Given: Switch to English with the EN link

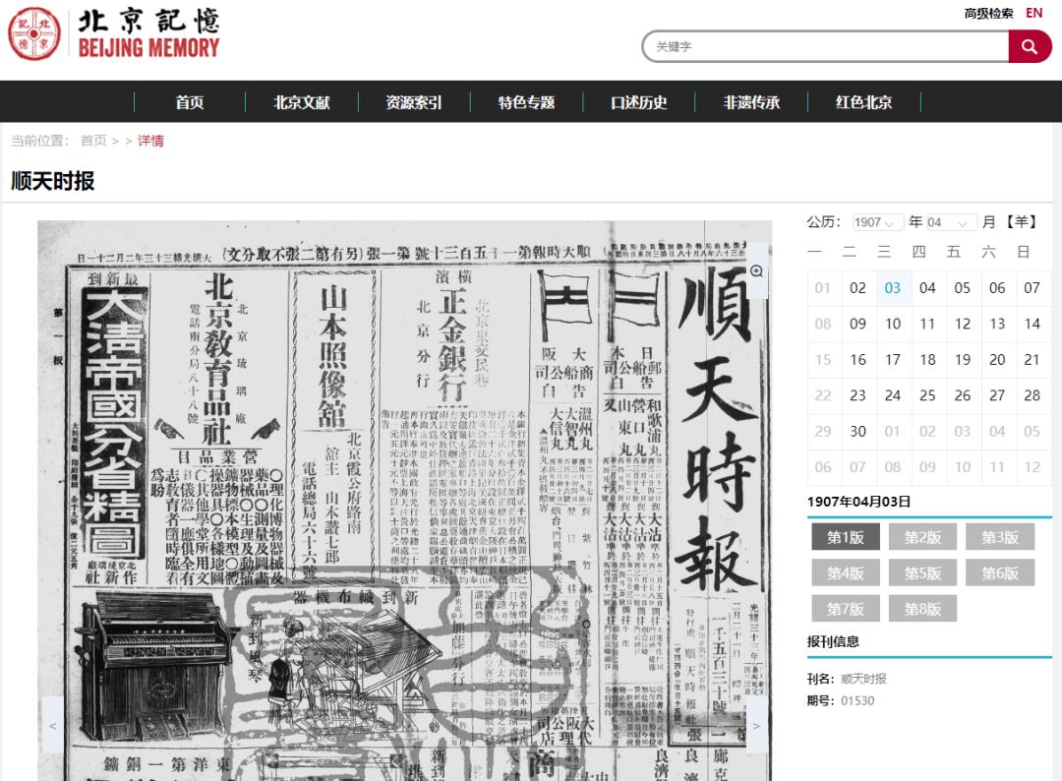Looking at the screenshot, I should point(1032,13).
